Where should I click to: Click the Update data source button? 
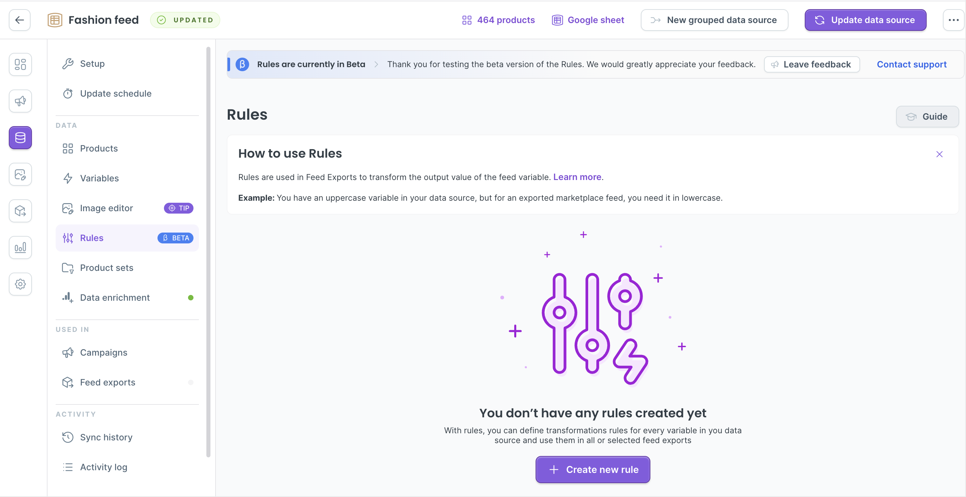point(865,20)
